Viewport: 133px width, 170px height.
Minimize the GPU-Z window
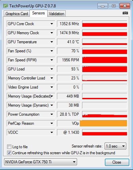point(103,6)
